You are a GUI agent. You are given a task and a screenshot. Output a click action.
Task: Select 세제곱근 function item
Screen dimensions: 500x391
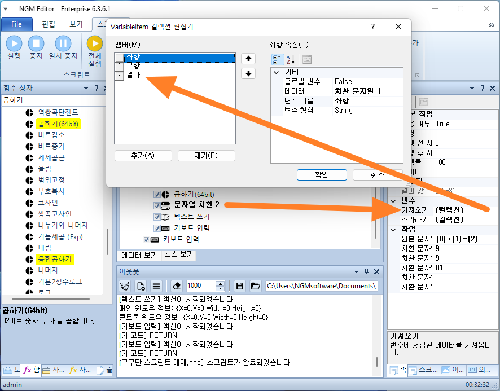(51, 157)
